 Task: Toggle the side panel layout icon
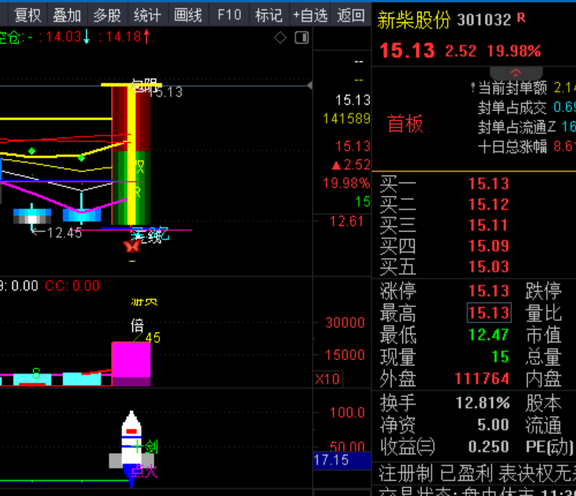coord(301,38)
